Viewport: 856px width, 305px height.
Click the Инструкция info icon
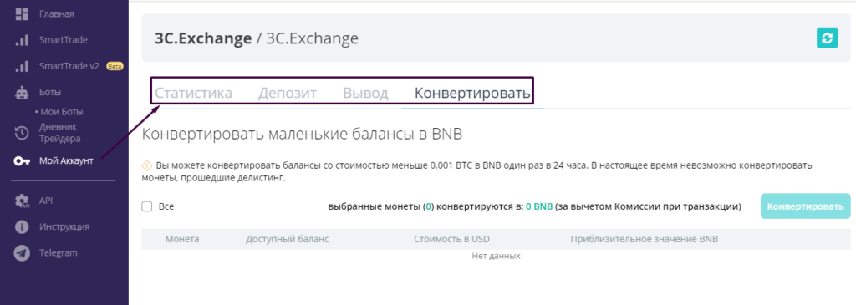(22, 227)
